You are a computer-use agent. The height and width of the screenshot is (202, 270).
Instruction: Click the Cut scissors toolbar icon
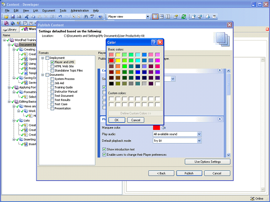point(27,17)
